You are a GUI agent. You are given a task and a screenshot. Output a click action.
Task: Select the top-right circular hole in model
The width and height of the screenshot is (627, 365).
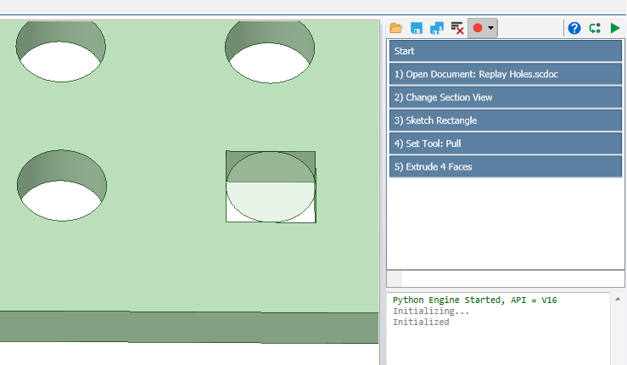(x=270, y=52)
